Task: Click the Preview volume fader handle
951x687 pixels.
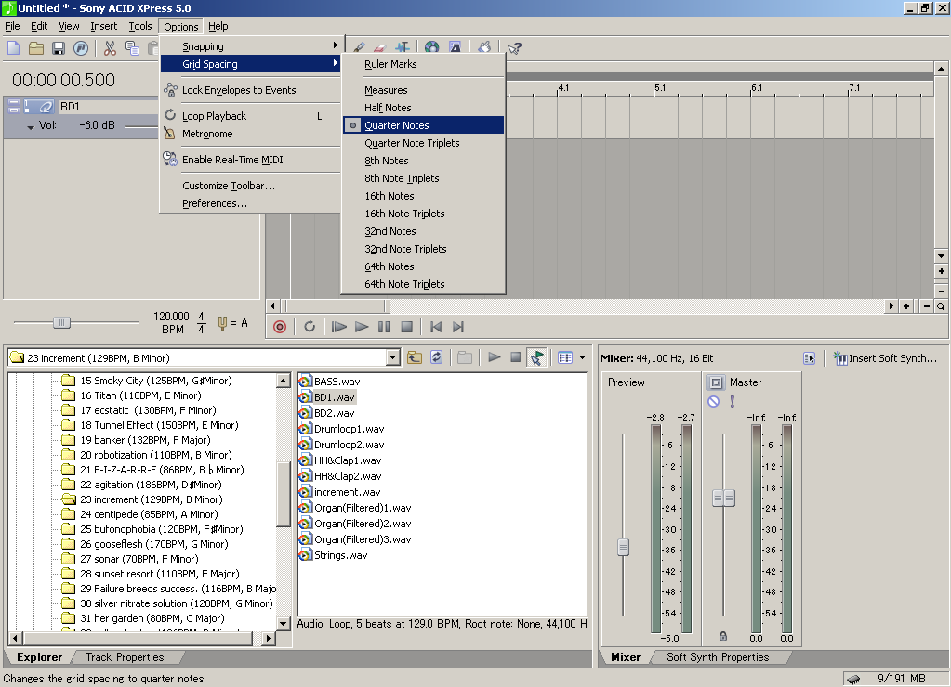Action: click(x=623, y=547)
